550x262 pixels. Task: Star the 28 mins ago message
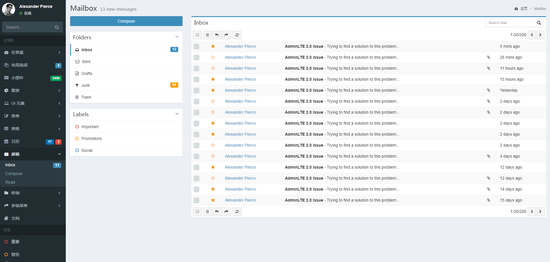coord(213,57)
